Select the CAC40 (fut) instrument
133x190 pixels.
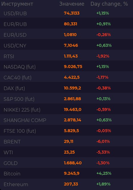coord(18,78)
